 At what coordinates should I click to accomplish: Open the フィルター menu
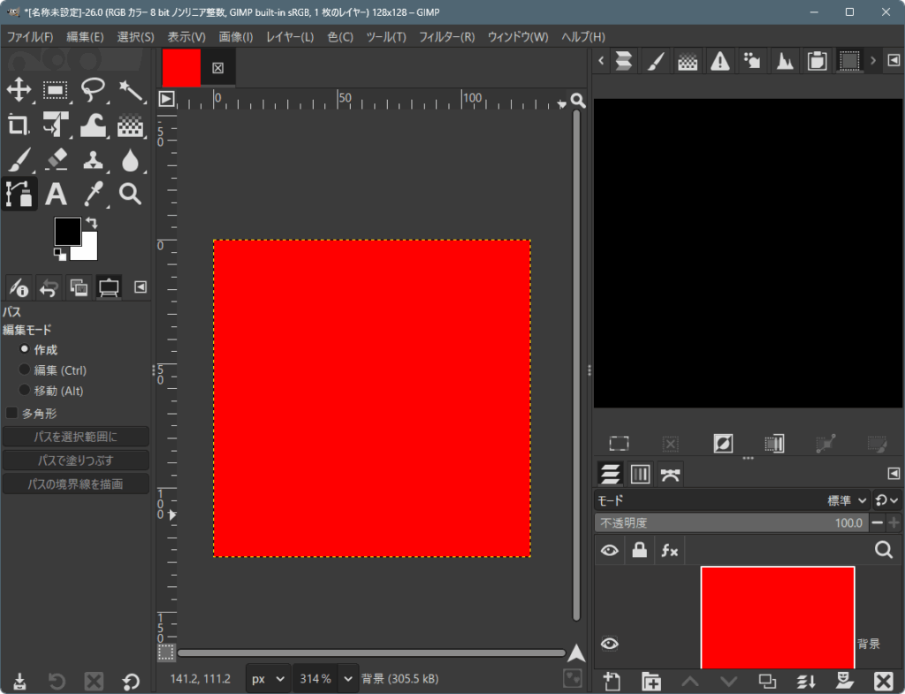447,36
